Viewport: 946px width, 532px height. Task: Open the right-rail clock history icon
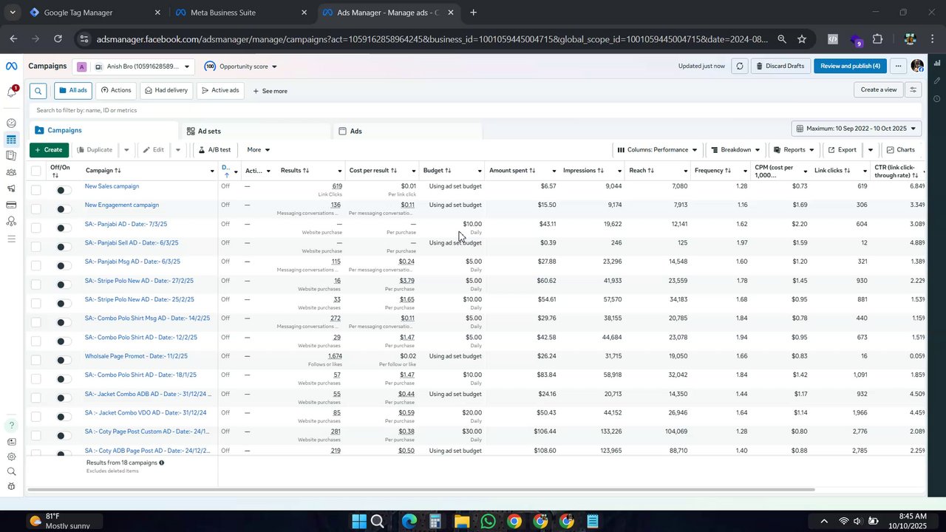(937, 98)
